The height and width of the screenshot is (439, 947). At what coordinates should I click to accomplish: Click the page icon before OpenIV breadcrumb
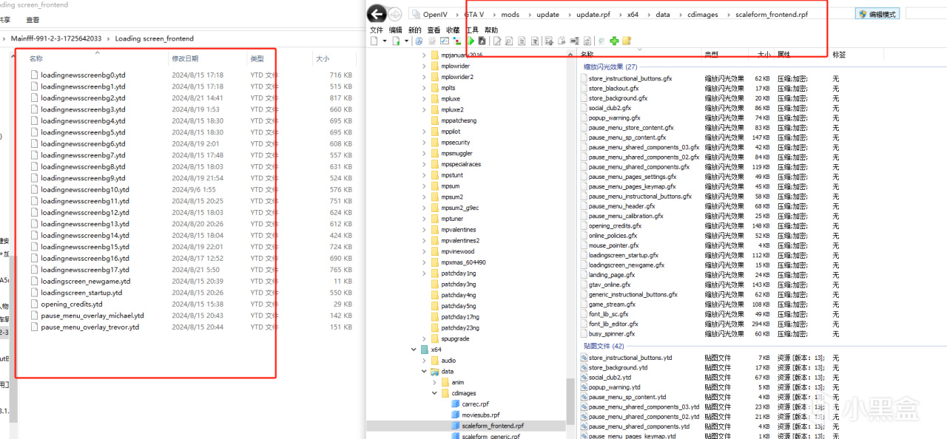(x=416, y=14)
